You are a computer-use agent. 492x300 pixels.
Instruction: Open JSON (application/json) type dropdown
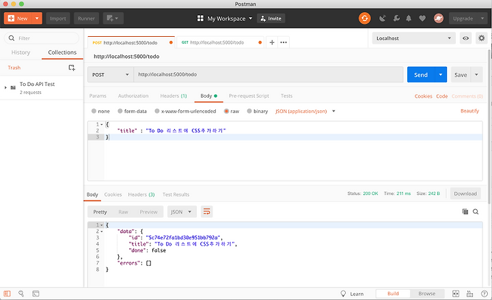(x=305, y=111)
